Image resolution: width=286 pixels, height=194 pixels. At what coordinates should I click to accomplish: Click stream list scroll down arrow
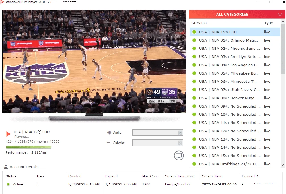283,165
